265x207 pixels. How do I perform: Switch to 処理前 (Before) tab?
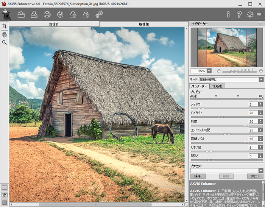point(54,24)
